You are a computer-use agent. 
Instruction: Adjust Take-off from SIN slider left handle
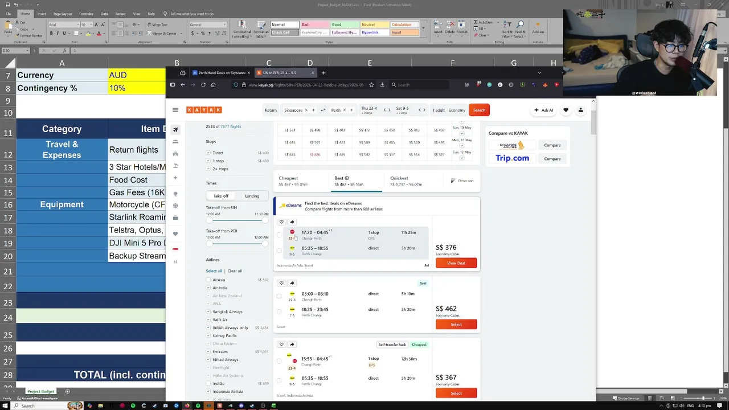pos(209,221)
